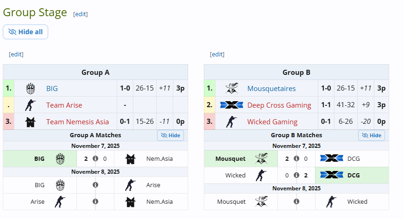The height and width of the screenshot is (219, 404).
Task: Click the Team Nemesis Asia logo in the standings
Action: [31, 122]
